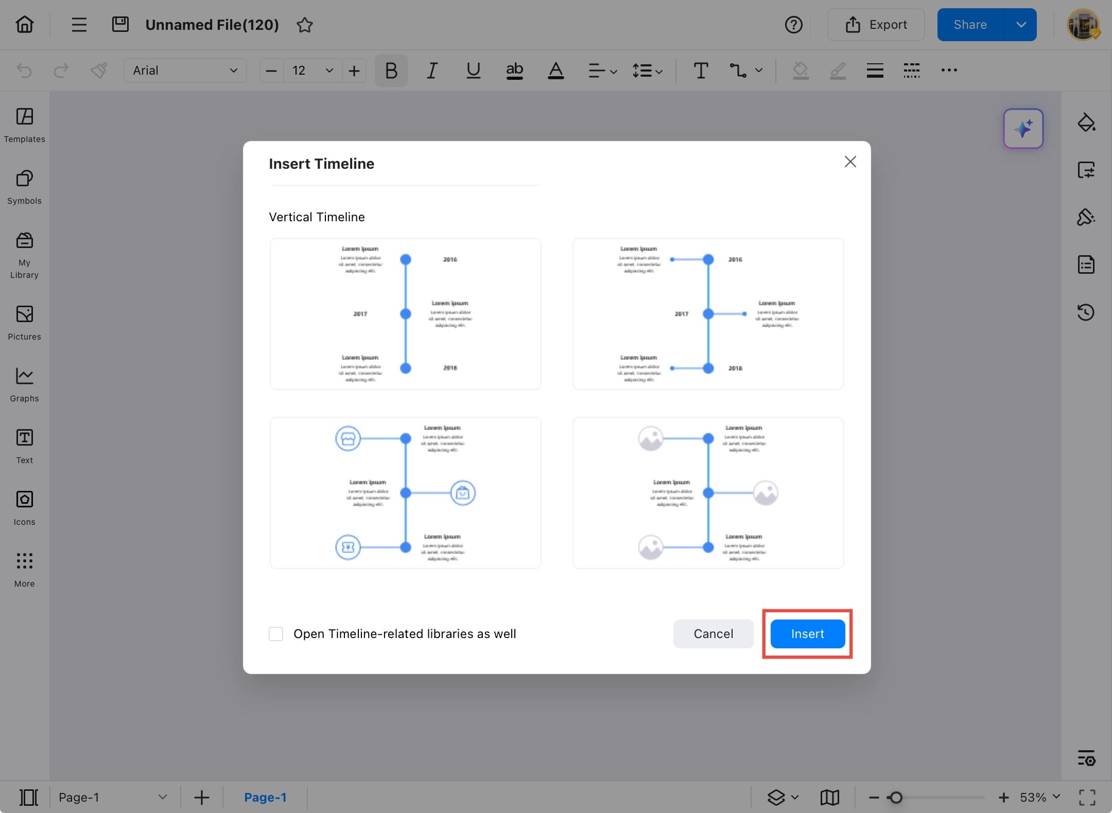Enable Open Timeline-related libraries as well
The image size is (1112, 813).
pos(276,634)
